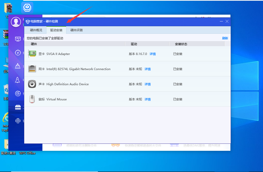Minimize the 硬件检测 window
This screenshot has height=172, width=263.
(x=221, y=21)
